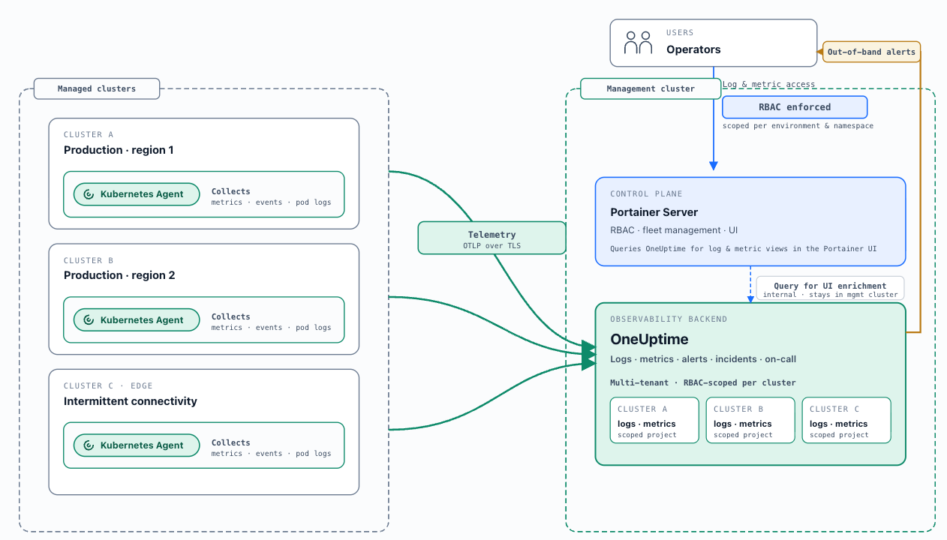Screen dimensions: 947x540
Task: Click 'RBAC · fleet management · UI' text
Action: point(674,230)
